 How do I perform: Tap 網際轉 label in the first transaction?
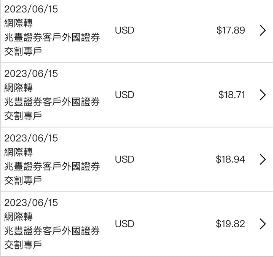click(18, 23)
